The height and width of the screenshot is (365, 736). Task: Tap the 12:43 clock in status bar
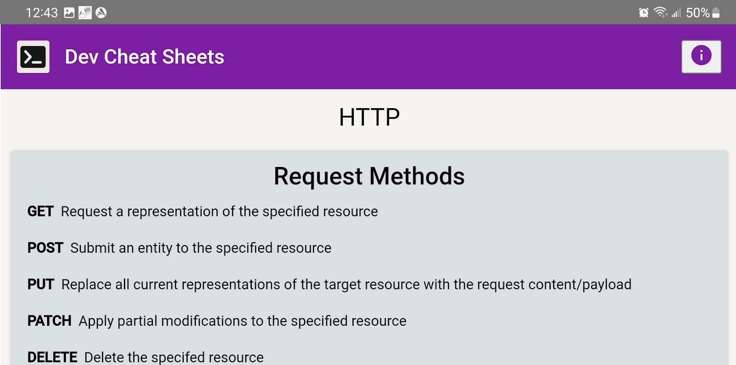42,13
